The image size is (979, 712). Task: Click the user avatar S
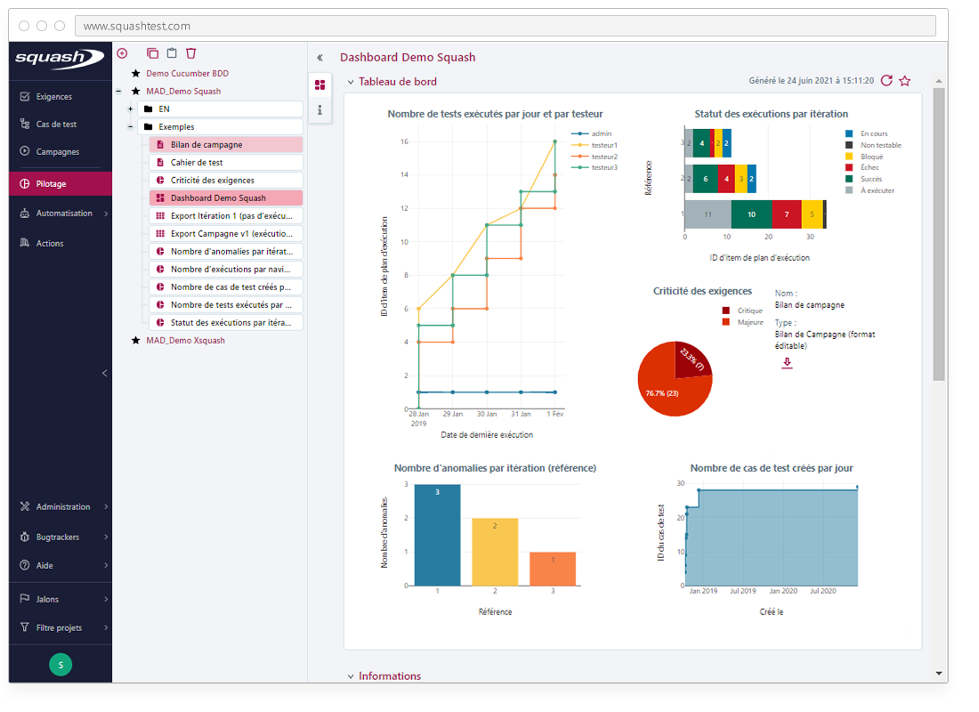click(61, 665)
